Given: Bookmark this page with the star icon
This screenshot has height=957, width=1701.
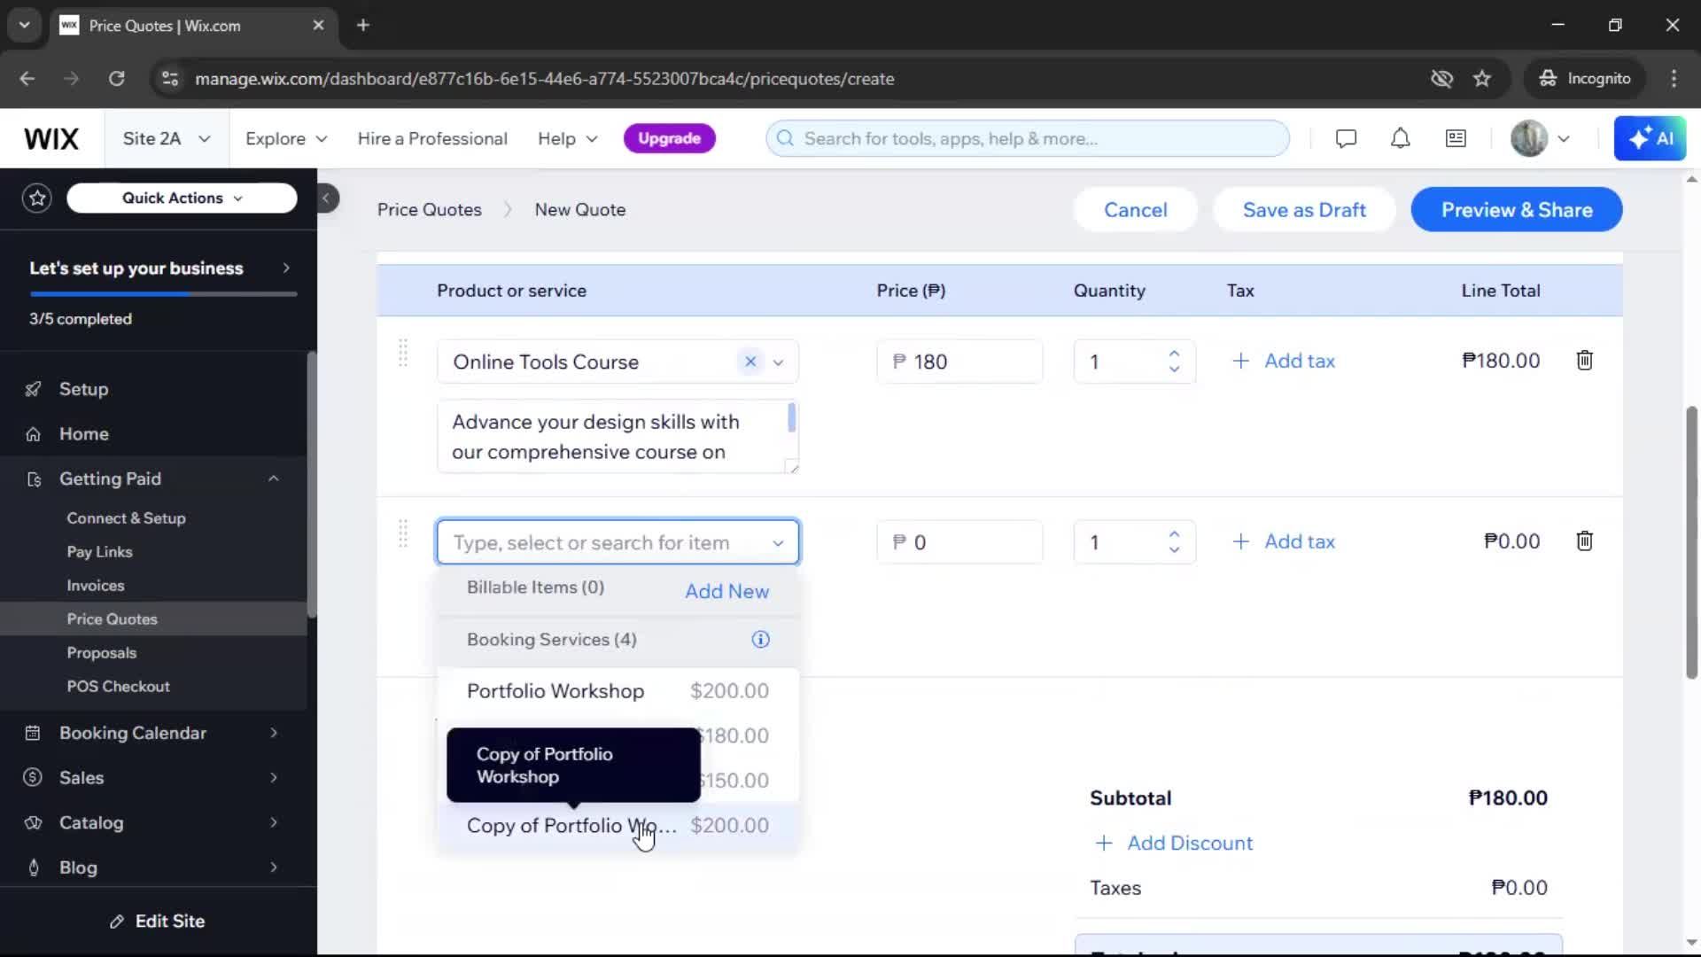Looking at the screenshot, I should [1481, 79].
